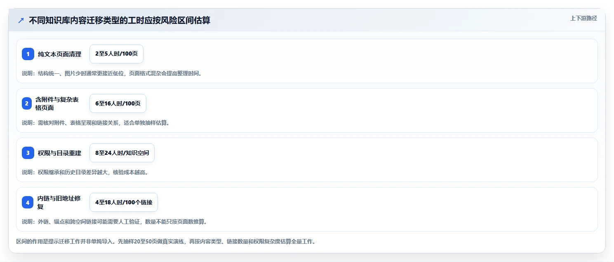Select the number 4 step badge

pos(28,202)
